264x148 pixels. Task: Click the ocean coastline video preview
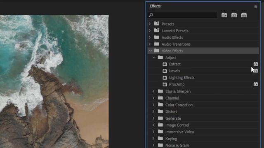tap(54, 81)
